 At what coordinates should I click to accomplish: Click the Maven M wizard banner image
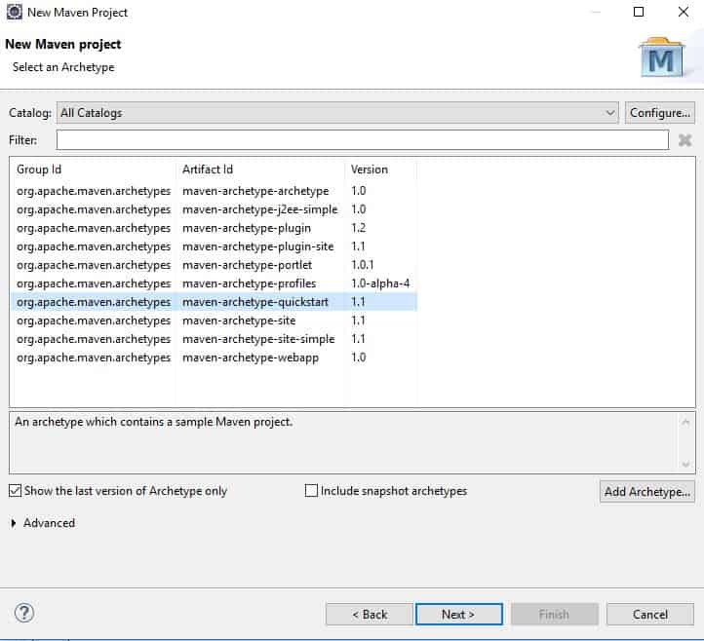(x=661, y=57)
